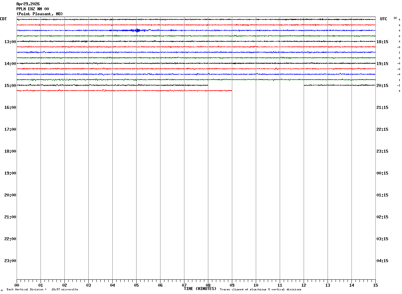Click the 04:15 UTC time label
The image size is (402, 294).
click(x=382, y=260)
